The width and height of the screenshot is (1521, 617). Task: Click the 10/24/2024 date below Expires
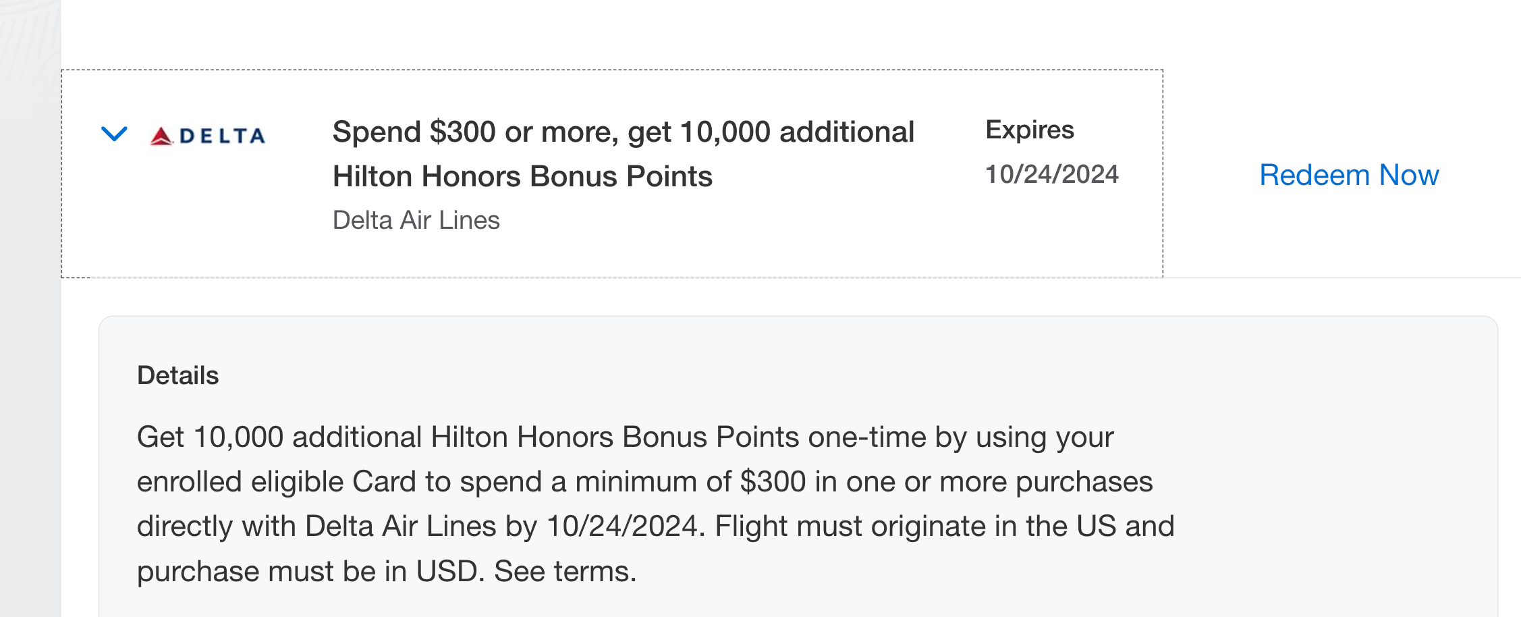point(1051,175)
